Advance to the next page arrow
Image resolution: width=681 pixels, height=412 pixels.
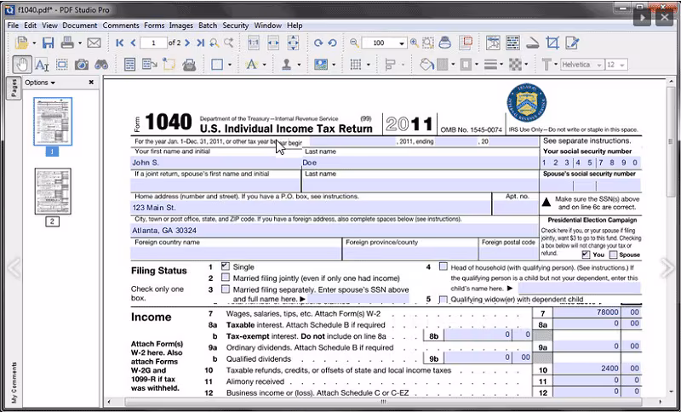click(x=187, y=43)
